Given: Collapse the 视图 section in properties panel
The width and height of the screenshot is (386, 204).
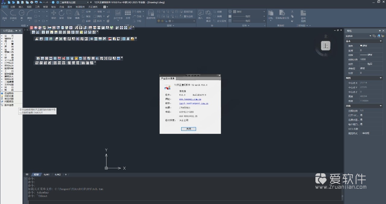Looking at the screenshot, I should click(x=381, y=78).
